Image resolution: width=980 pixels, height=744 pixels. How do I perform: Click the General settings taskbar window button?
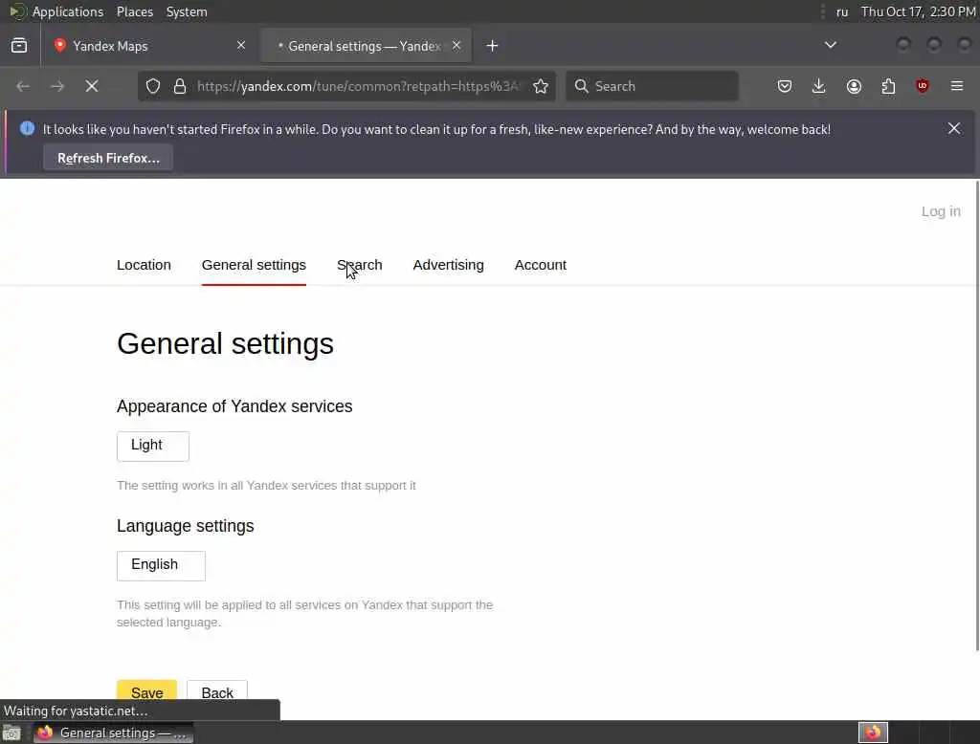tap(113, 733)
